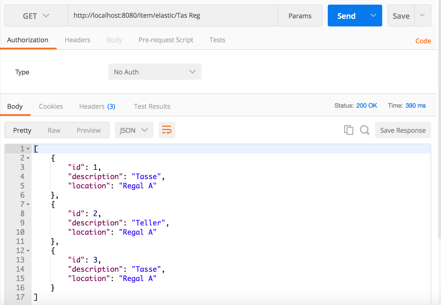Collapse the object starting at line 12
Image resolution: width=441 pixels, height=305 pixels.
click(x=28, y=251)
